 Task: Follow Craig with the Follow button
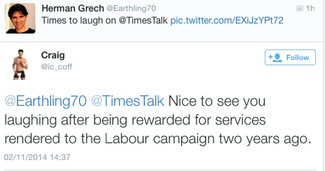tap(290, 58)
